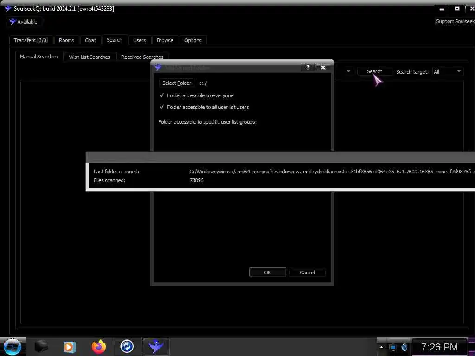Viewport: 475px width, 356px height.
Task: Open the Windows Start orb
Action: pyautogui.click(x=13, y=347)
